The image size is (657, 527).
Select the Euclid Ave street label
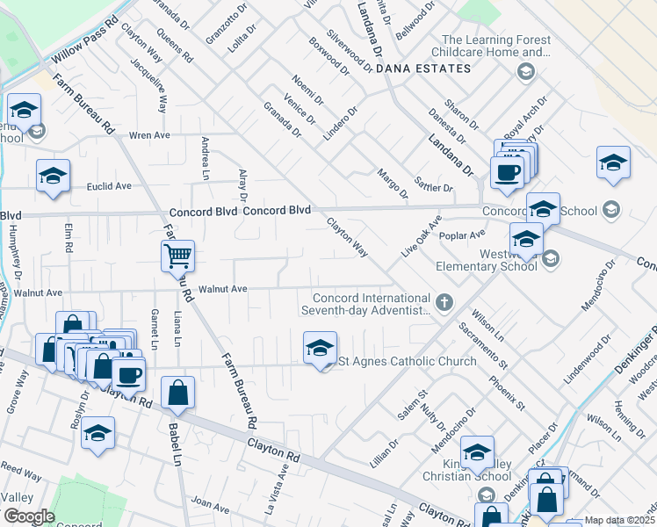coord(109,186)
